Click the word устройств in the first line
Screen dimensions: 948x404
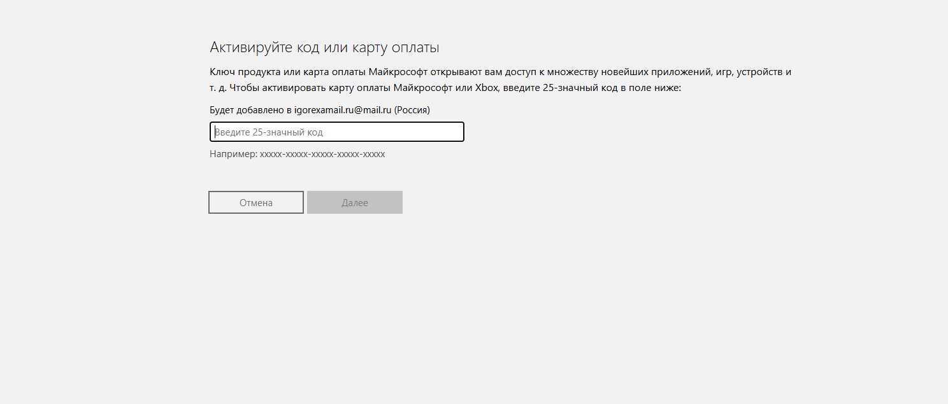(759, 72)
